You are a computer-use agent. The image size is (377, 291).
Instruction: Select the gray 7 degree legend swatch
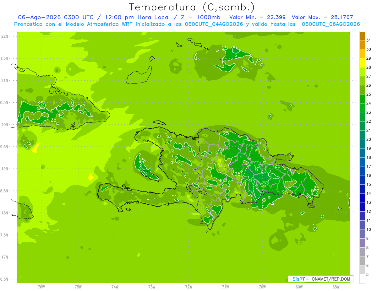click(x=362, y=252)
